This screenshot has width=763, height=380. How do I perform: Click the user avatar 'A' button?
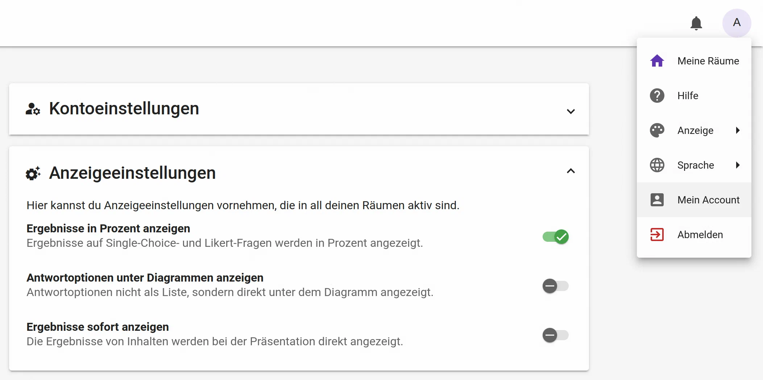click(x=737, y=23)
